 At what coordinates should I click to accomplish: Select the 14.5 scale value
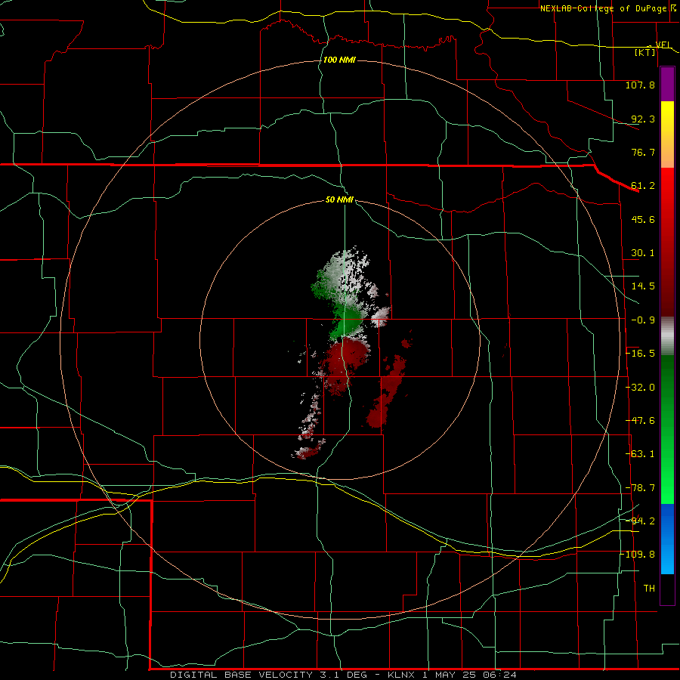click(643, 286)
